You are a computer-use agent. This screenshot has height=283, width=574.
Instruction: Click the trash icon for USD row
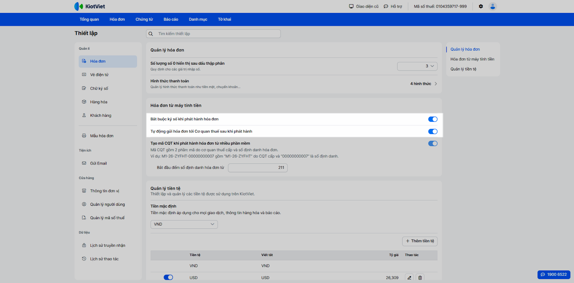[x=420, y=278]
